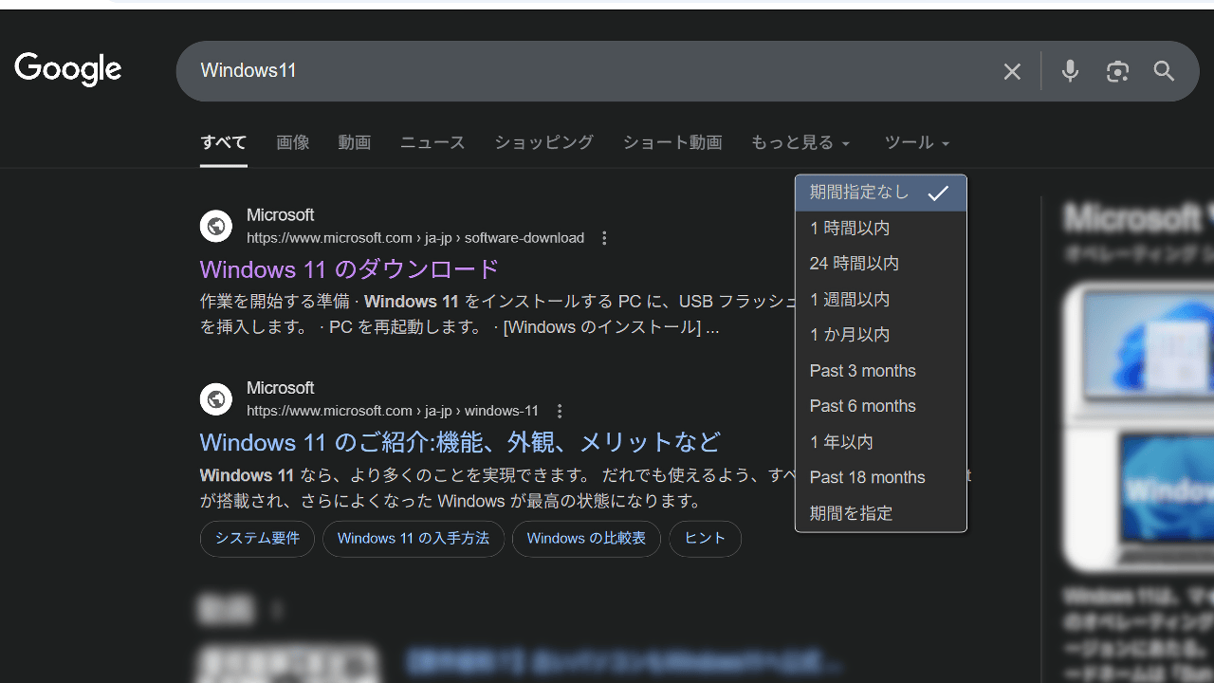1214x683 pixels.
Task: Click the software-download URL text
Action: 415,238
